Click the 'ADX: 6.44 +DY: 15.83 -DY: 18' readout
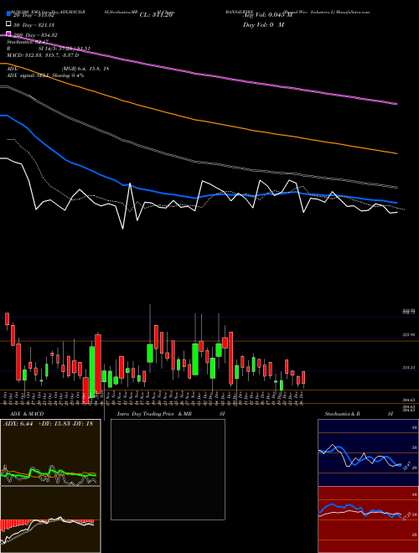Viewport: 419px width, 553px height. click(48, 424)
